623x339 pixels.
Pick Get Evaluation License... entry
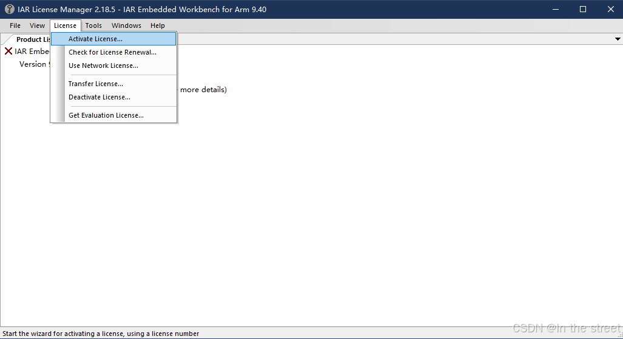(x=113, y=115)
